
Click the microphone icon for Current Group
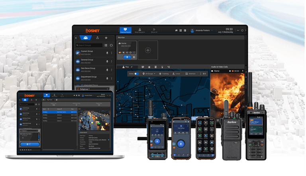click(107, 53)
